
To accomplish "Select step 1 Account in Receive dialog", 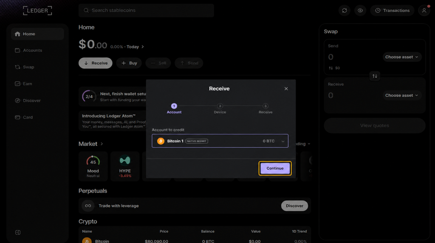I will tap(174, 109).
